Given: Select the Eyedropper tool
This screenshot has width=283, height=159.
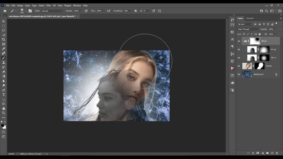Looking at the screenshot, I should point(4,49).
